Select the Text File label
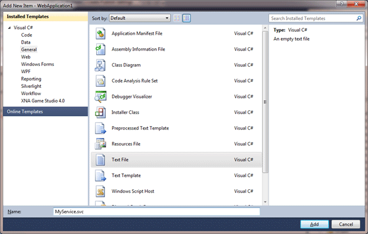The image size is (368, 234). coord(120,160)
